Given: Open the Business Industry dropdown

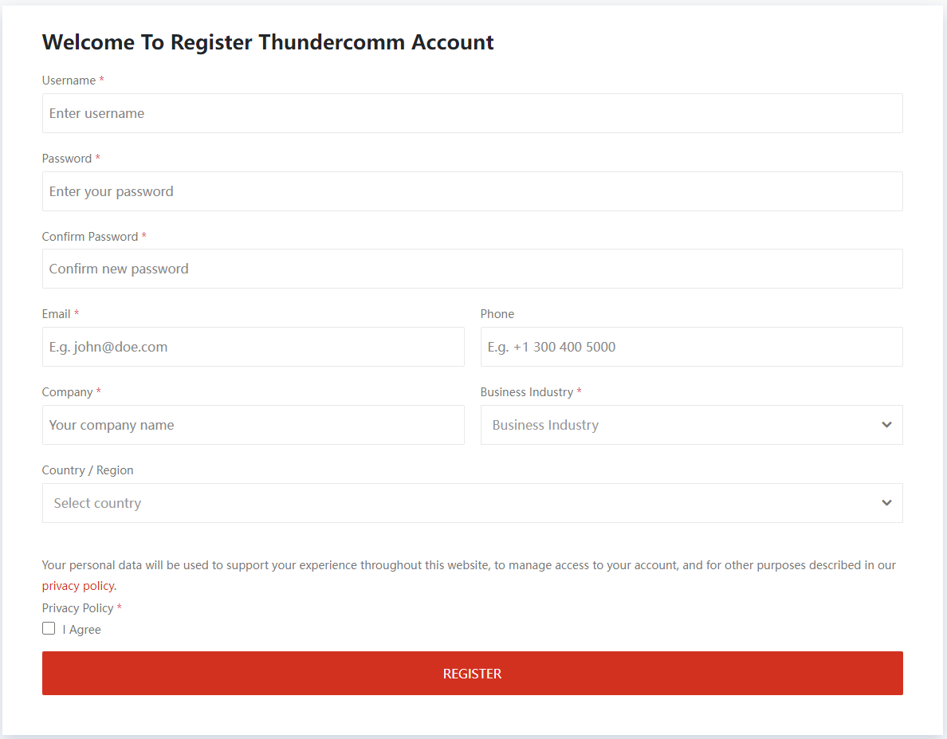Looking at the screenshot, I should 692,425.
